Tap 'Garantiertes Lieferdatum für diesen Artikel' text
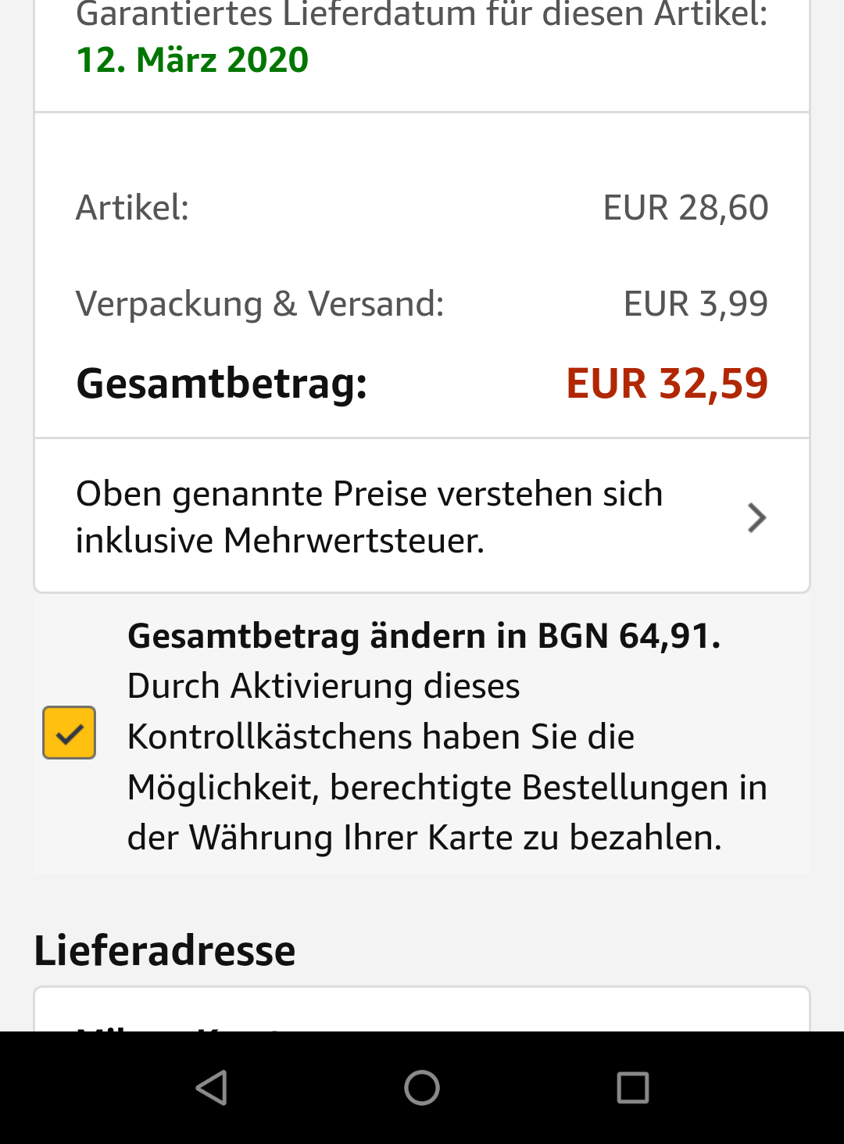This screenshot has height=1144, width=844. [x=422, y=14]
